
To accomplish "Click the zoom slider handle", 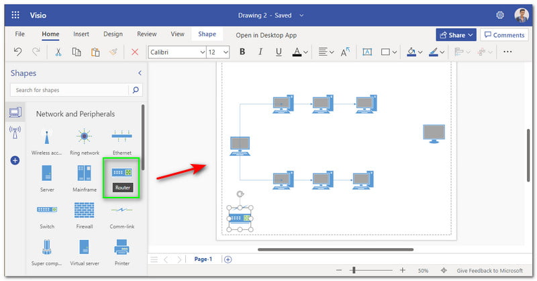I will click(353, 270).
